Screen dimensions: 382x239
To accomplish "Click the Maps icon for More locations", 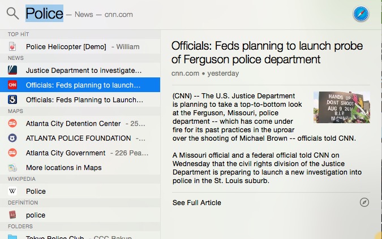I will point(12,167).
